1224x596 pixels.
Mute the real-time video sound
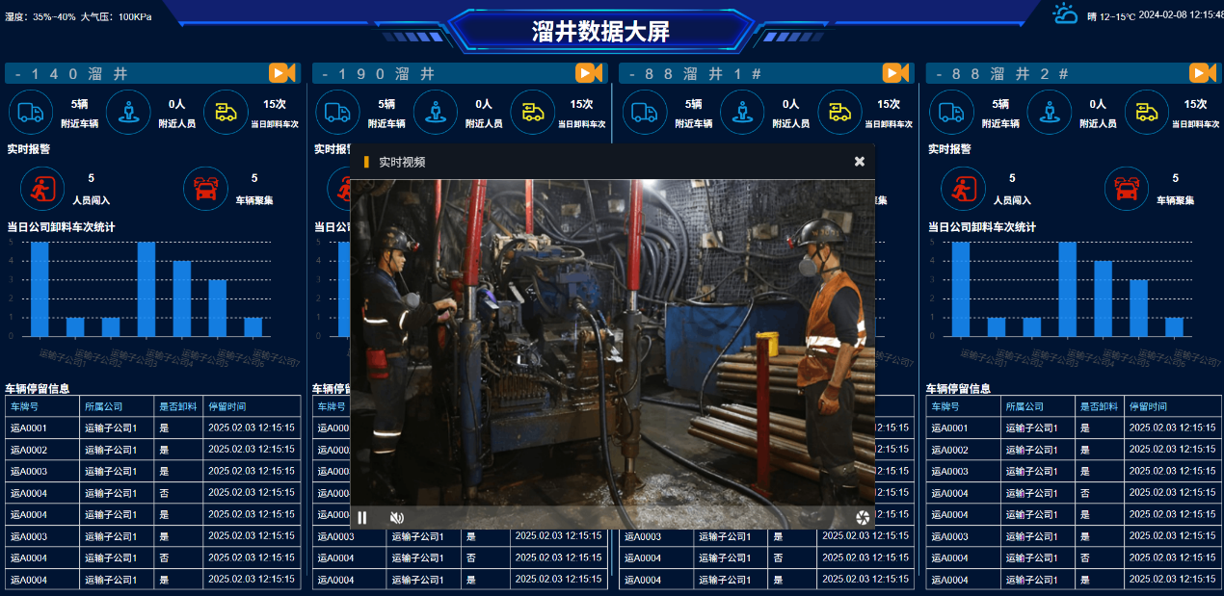pos(396,518)
